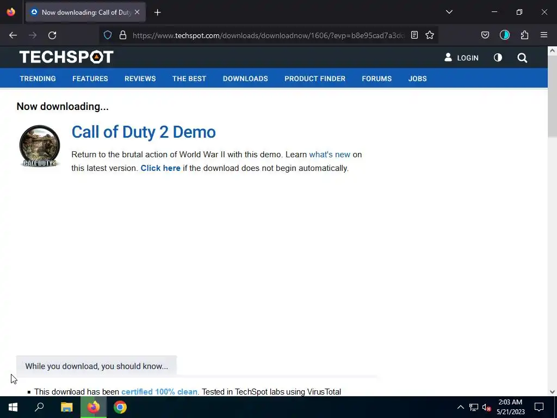Click the Call of Duty 2 game thumbnail

[39, 146]
